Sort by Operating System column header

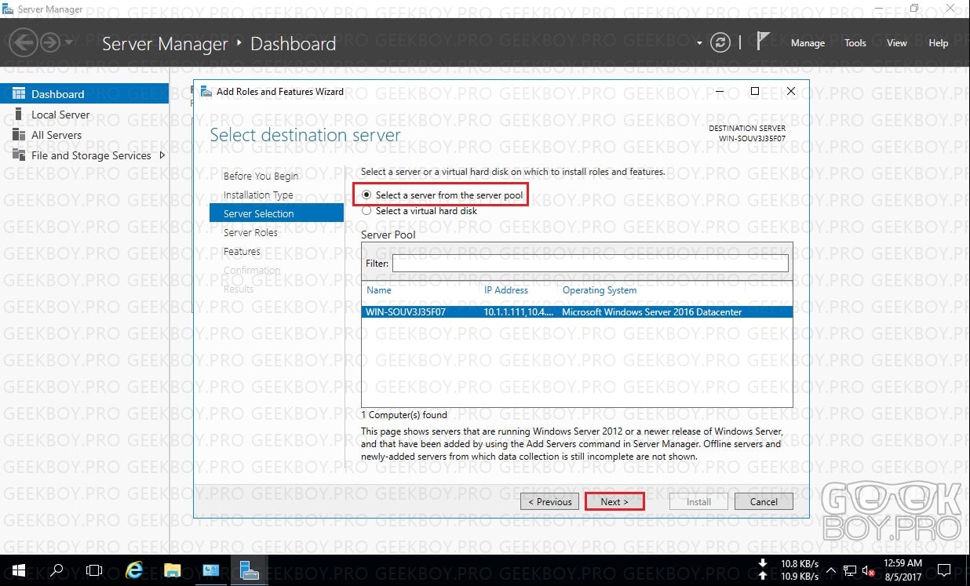point(600,290)
